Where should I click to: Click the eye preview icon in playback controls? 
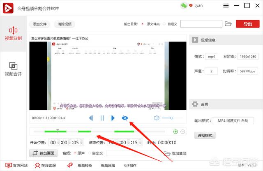[125, 118]
